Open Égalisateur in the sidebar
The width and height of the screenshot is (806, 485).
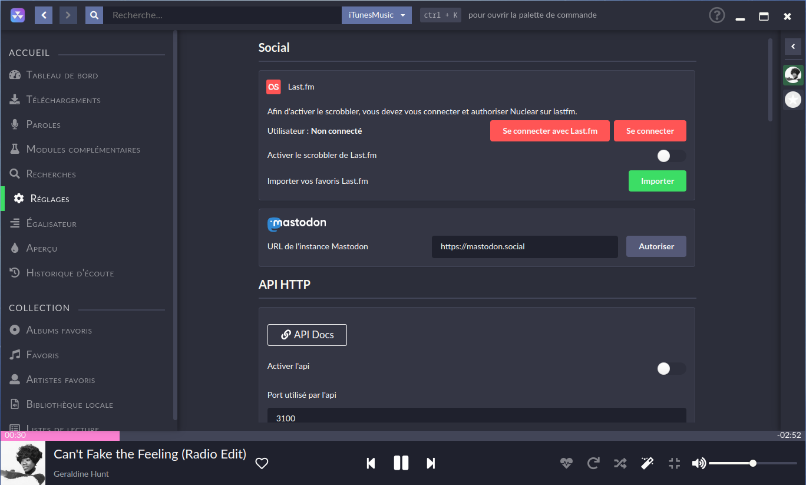(x=51, y=224)
